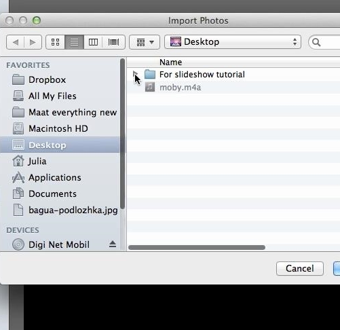Switch to Cover Flow view
This screenshot has height=330, width=340.
point(113,42)
